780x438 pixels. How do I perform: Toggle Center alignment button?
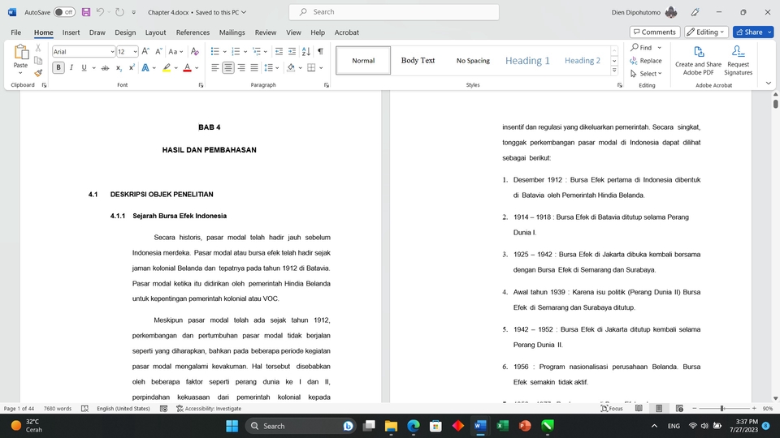click(x=227, y=67)
